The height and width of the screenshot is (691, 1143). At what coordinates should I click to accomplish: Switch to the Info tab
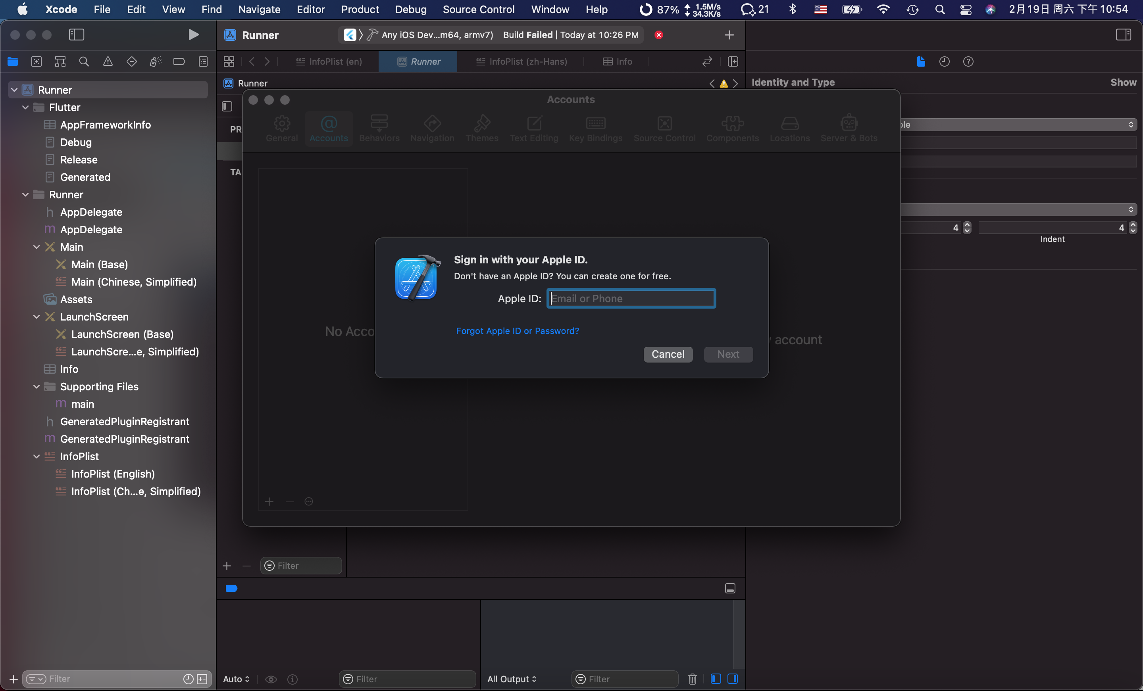[x=618, y=61]
